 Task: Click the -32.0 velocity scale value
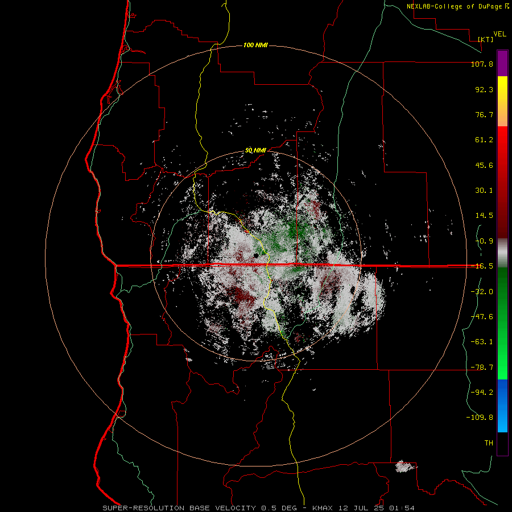pos(482,291)
